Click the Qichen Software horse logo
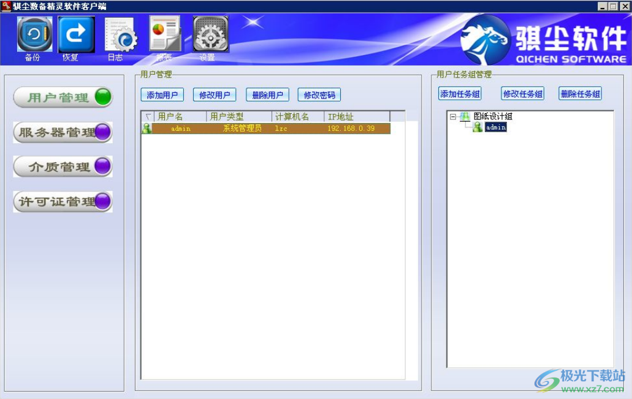The image size is (632, 399). point(485,40)
